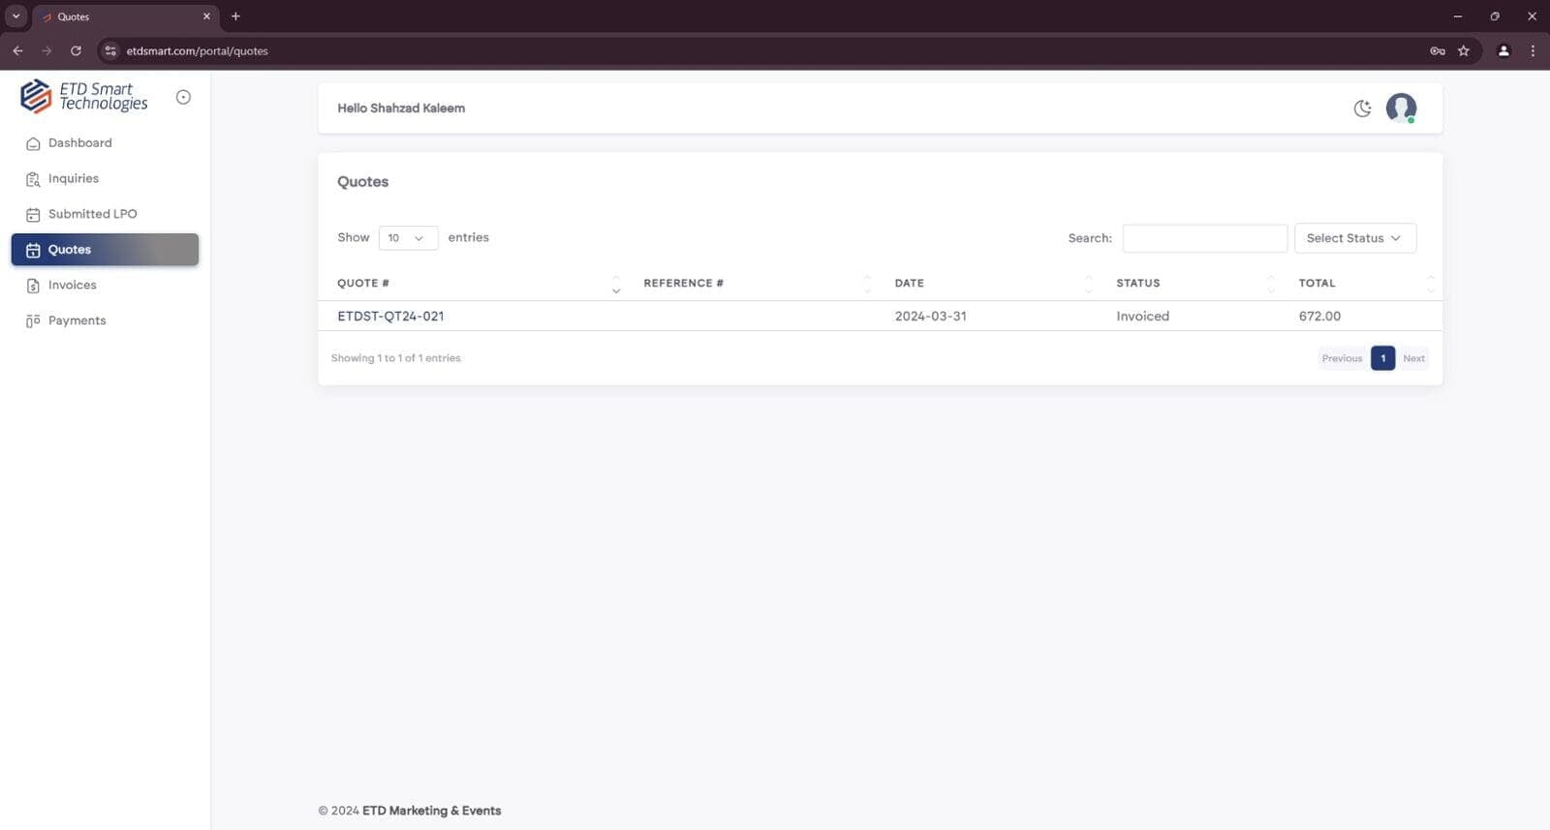Click the Hello Shahzad Kaleem greeting

[x=401, y=108]
